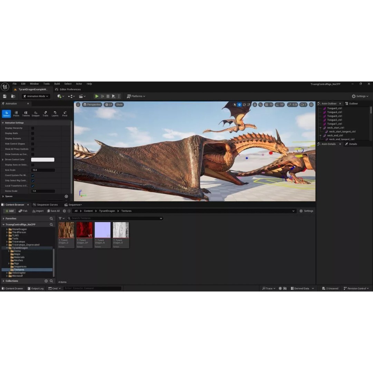This screenshot has height=373, width=373.
Task: Add a new space in Spaces section
Action: pyautogui.click(x=66, y=197)
